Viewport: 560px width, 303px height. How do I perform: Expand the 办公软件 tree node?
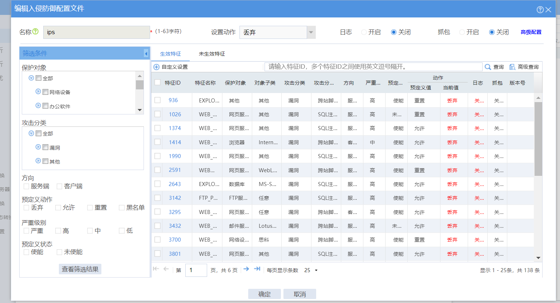[38, 106]
